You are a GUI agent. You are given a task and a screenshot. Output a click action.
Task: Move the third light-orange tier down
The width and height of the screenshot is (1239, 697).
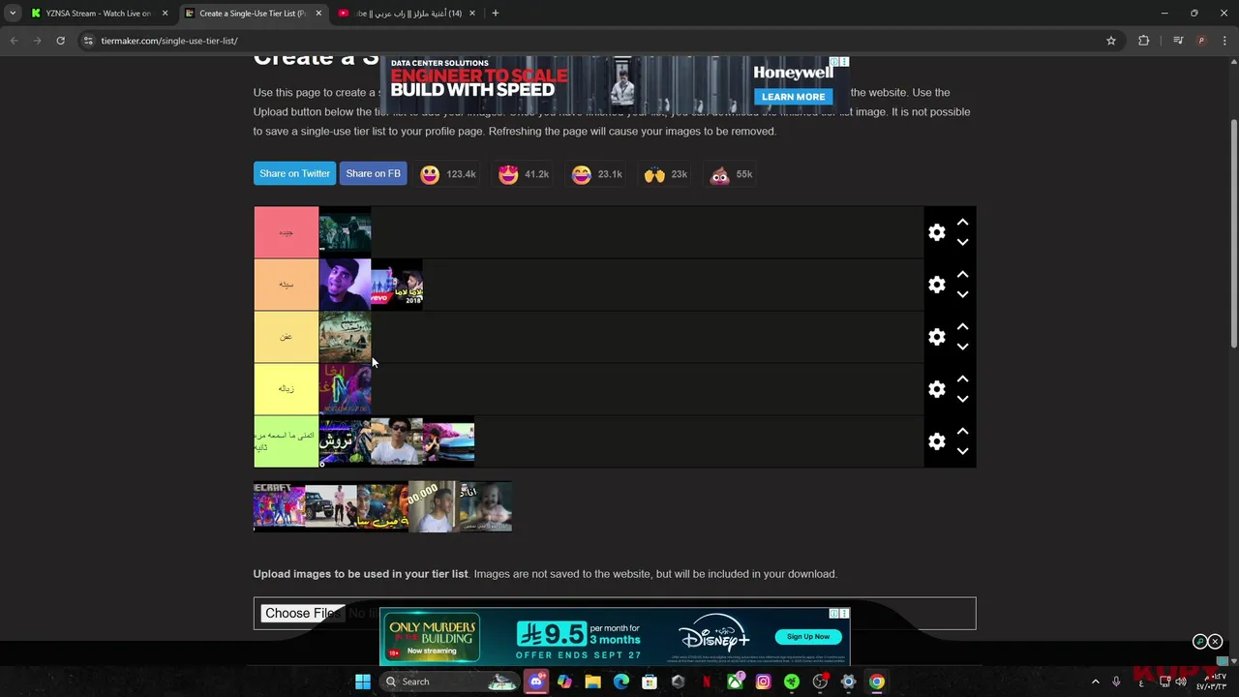pos(962,348)
